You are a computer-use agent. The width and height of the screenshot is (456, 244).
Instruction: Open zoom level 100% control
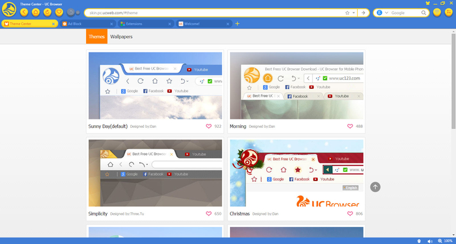coord(445,241)
